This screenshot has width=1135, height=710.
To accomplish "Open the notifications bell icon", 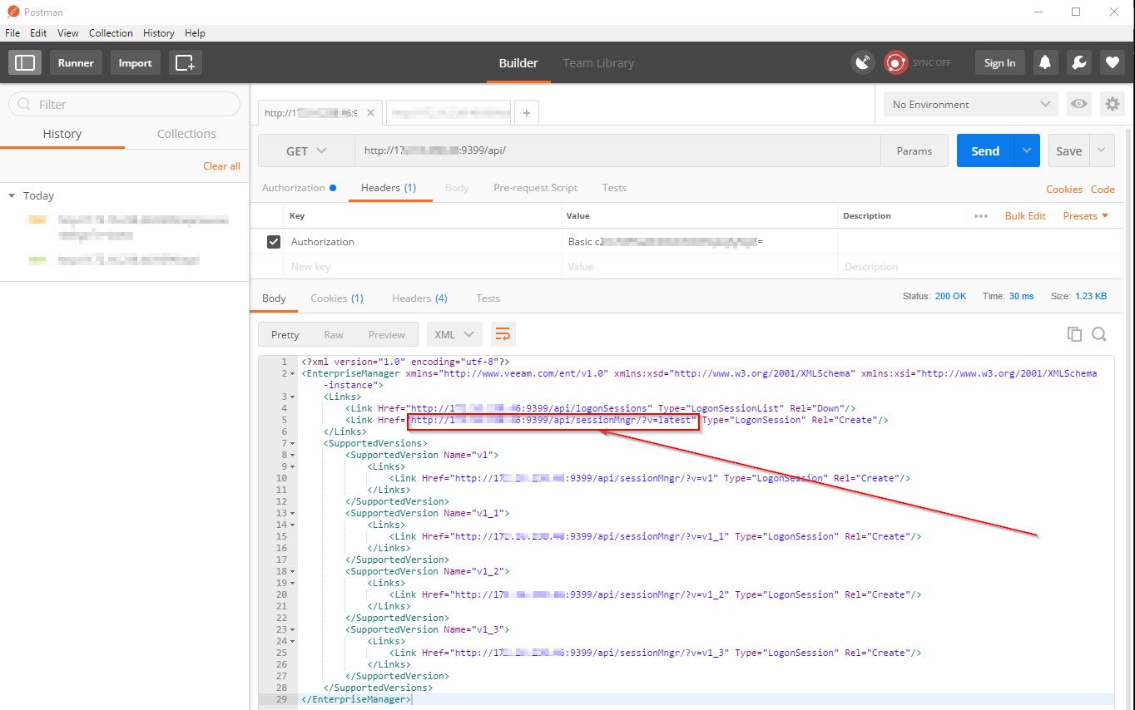I will pyautogui.click(x=1045, y=62).
